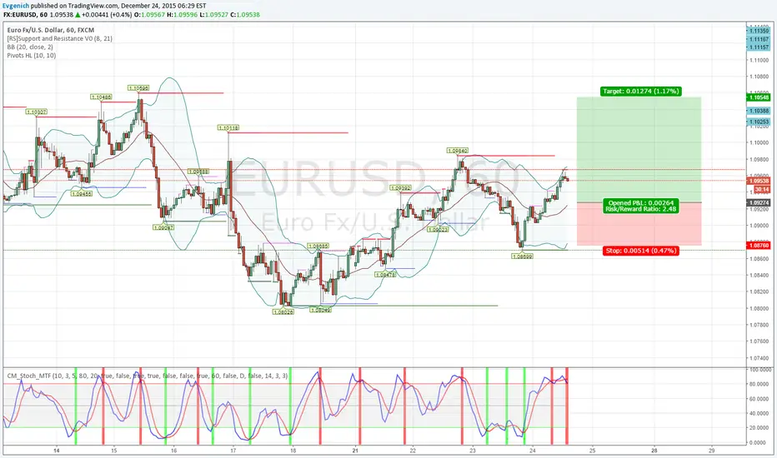The height and width of the screenshot is (458, 777).
Task: Click the red 1.08760 stop price axis label
Action: [x=759, y=245]
